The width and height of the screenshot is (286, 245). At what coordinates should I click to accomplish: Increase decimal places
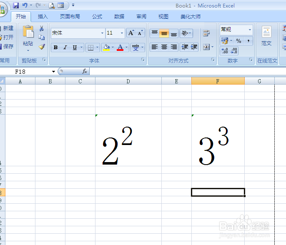[x=225, y=51]
